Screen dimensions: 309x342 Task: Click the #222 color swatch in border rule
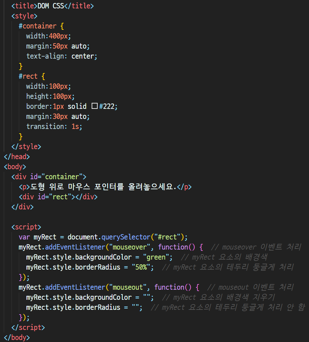pyautogui.click(x=95, y=106)
